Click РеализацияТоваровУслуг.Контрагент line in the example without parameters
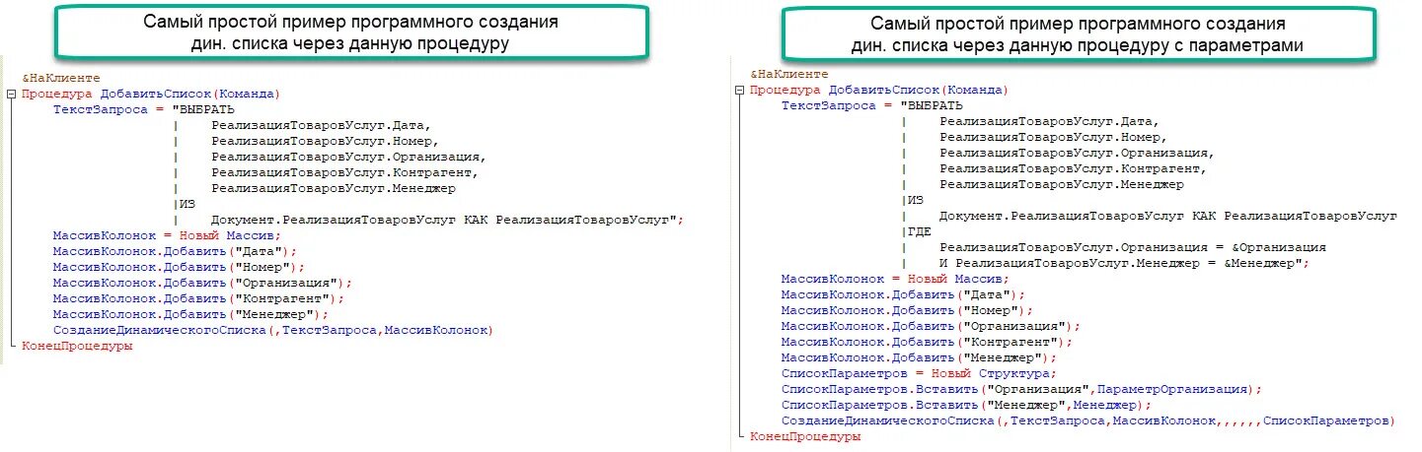Image resolution: width=1422 pixels, height=452 pixels. 344,172
